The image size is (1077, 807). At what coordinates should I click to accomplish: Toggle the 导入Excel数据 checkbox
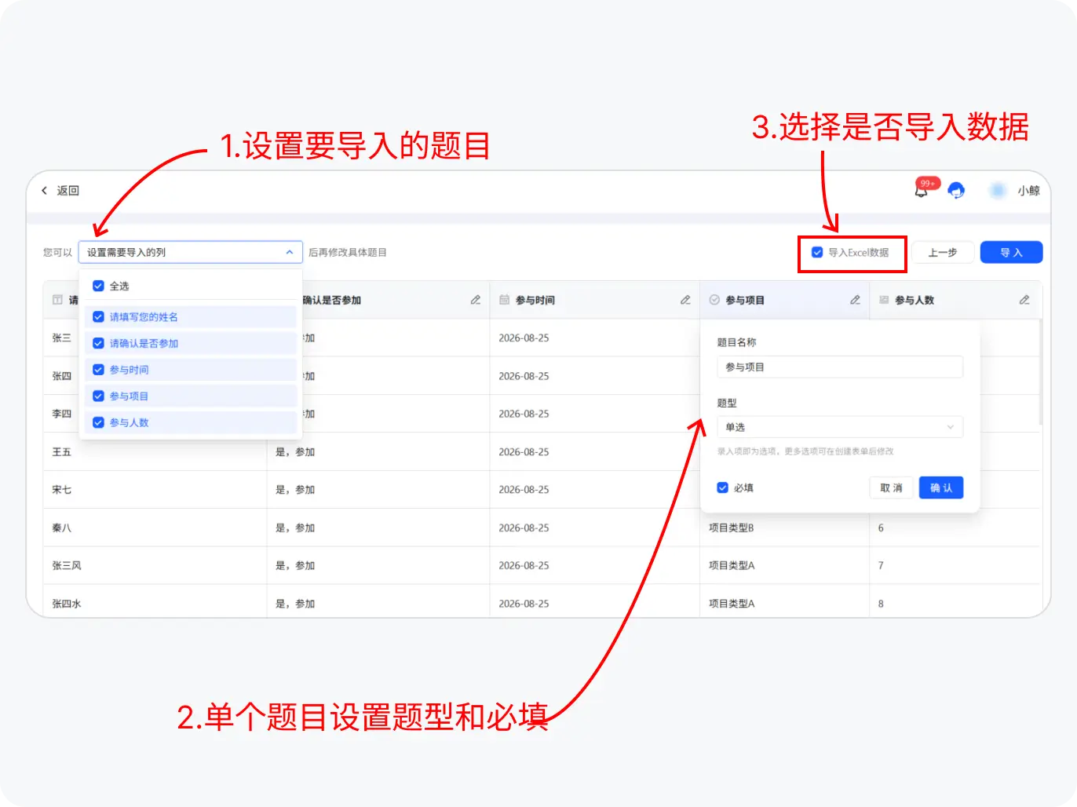[x=817, y=253]
